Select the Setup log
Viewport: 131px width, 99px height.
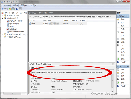pos(12,26)
